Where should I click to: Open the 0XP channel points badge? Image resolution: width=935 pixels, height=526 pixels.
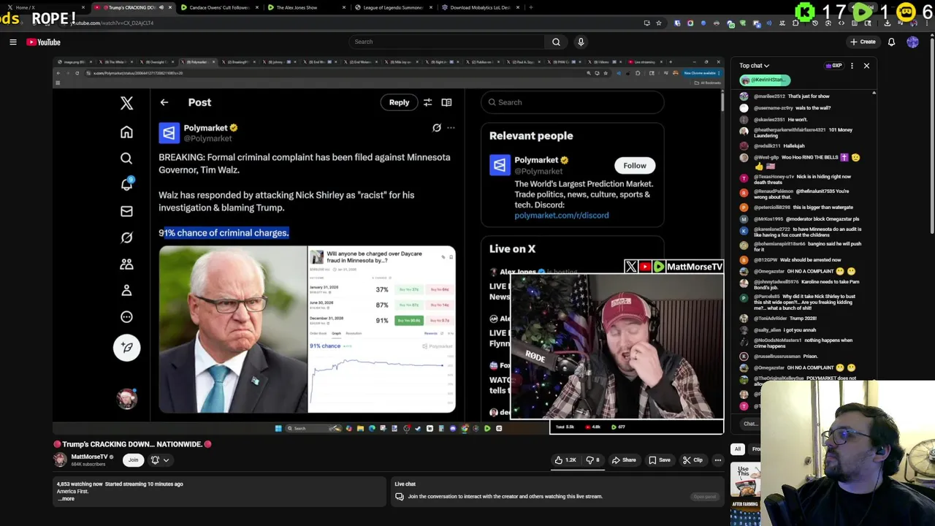coord(833,66)
